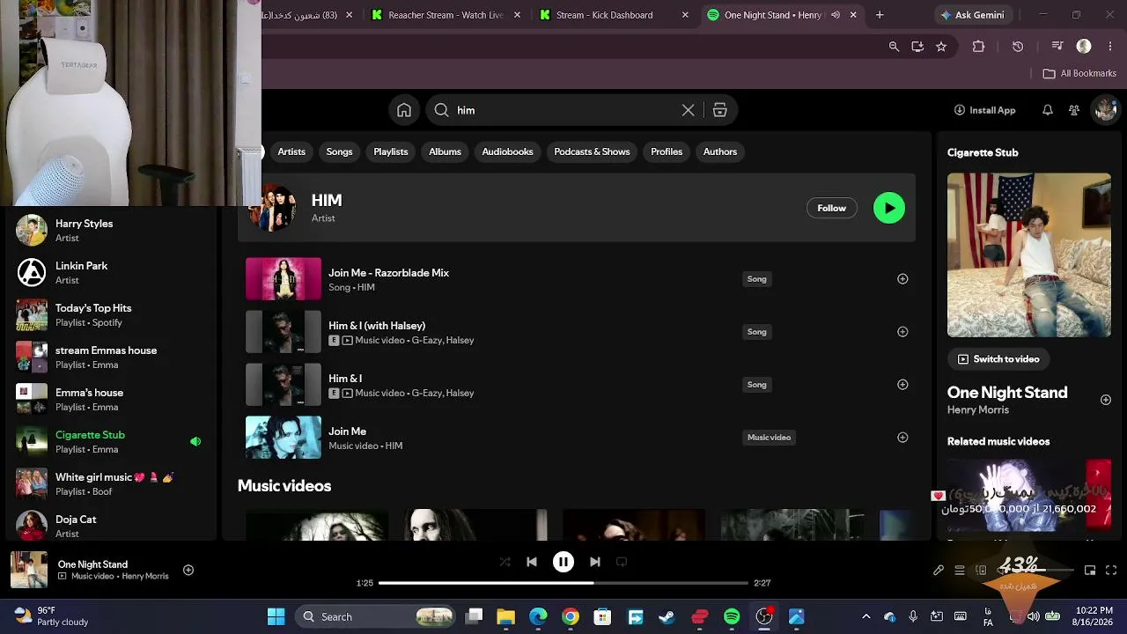This screenshot has height=634, width=1127.
Task: Bookmark this page with the star icon
Action: 941,47
